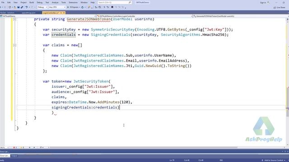Click the error count indicator
The width and height of the screenshot is (289, 162).
click(x=15, y=148)
